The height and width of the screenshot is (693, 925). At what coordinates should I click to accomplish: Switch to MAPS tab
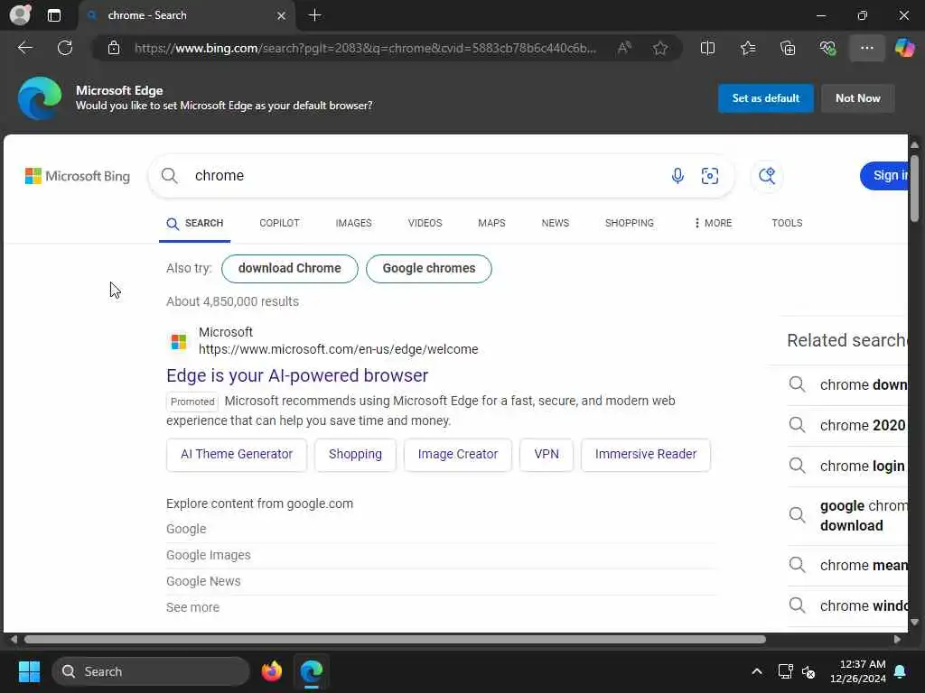(x=491, y=223)
